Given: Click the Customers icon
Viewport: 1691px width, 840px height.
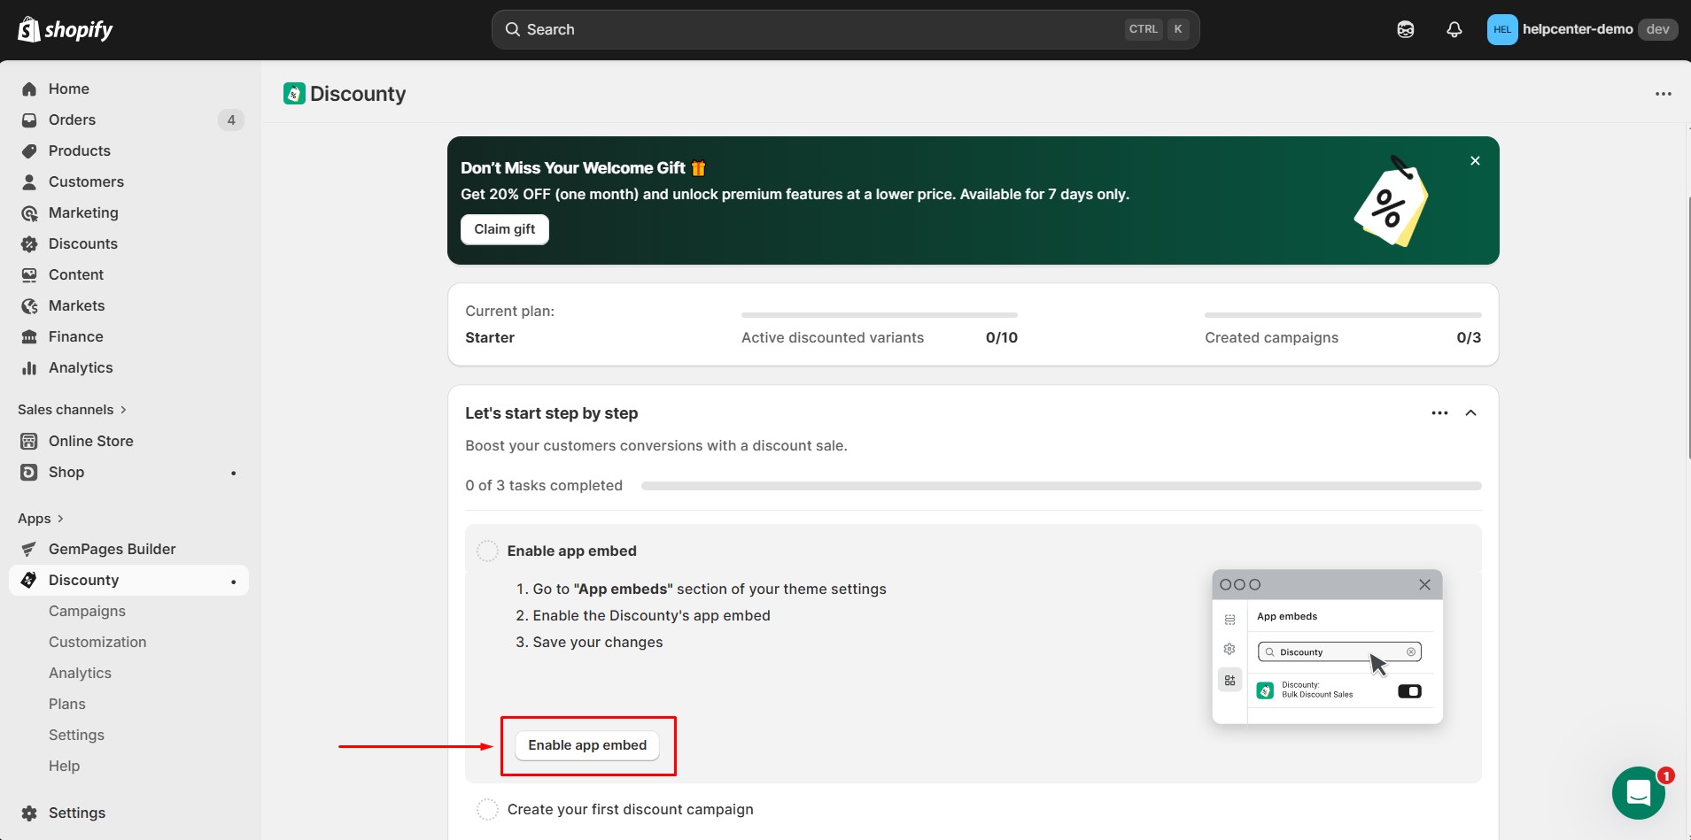Looking at the screenshot, I should (x=29, y=181).
